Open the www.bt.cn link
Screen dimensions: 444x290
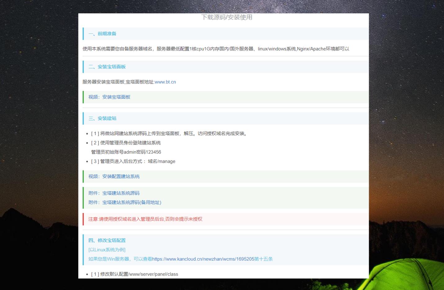point(165,82)
